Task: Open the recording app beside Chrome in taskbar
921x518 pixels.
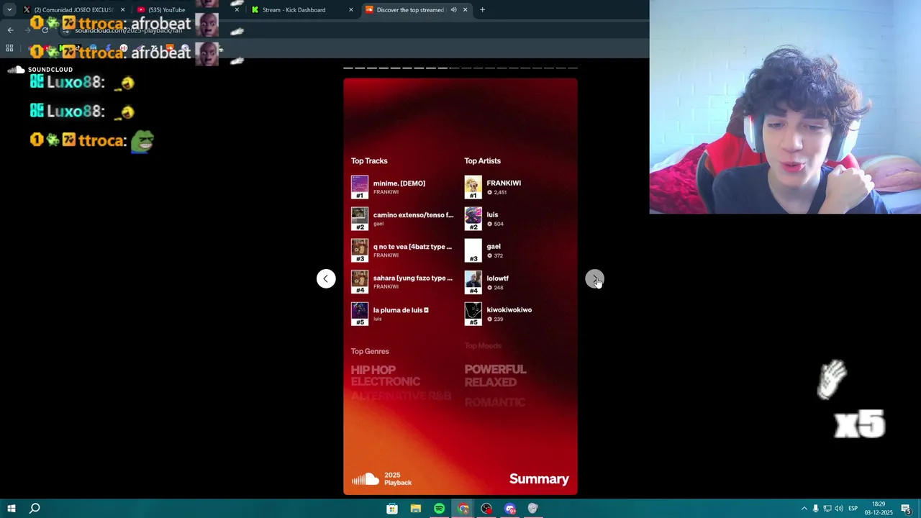Action: tap(486, 509)
